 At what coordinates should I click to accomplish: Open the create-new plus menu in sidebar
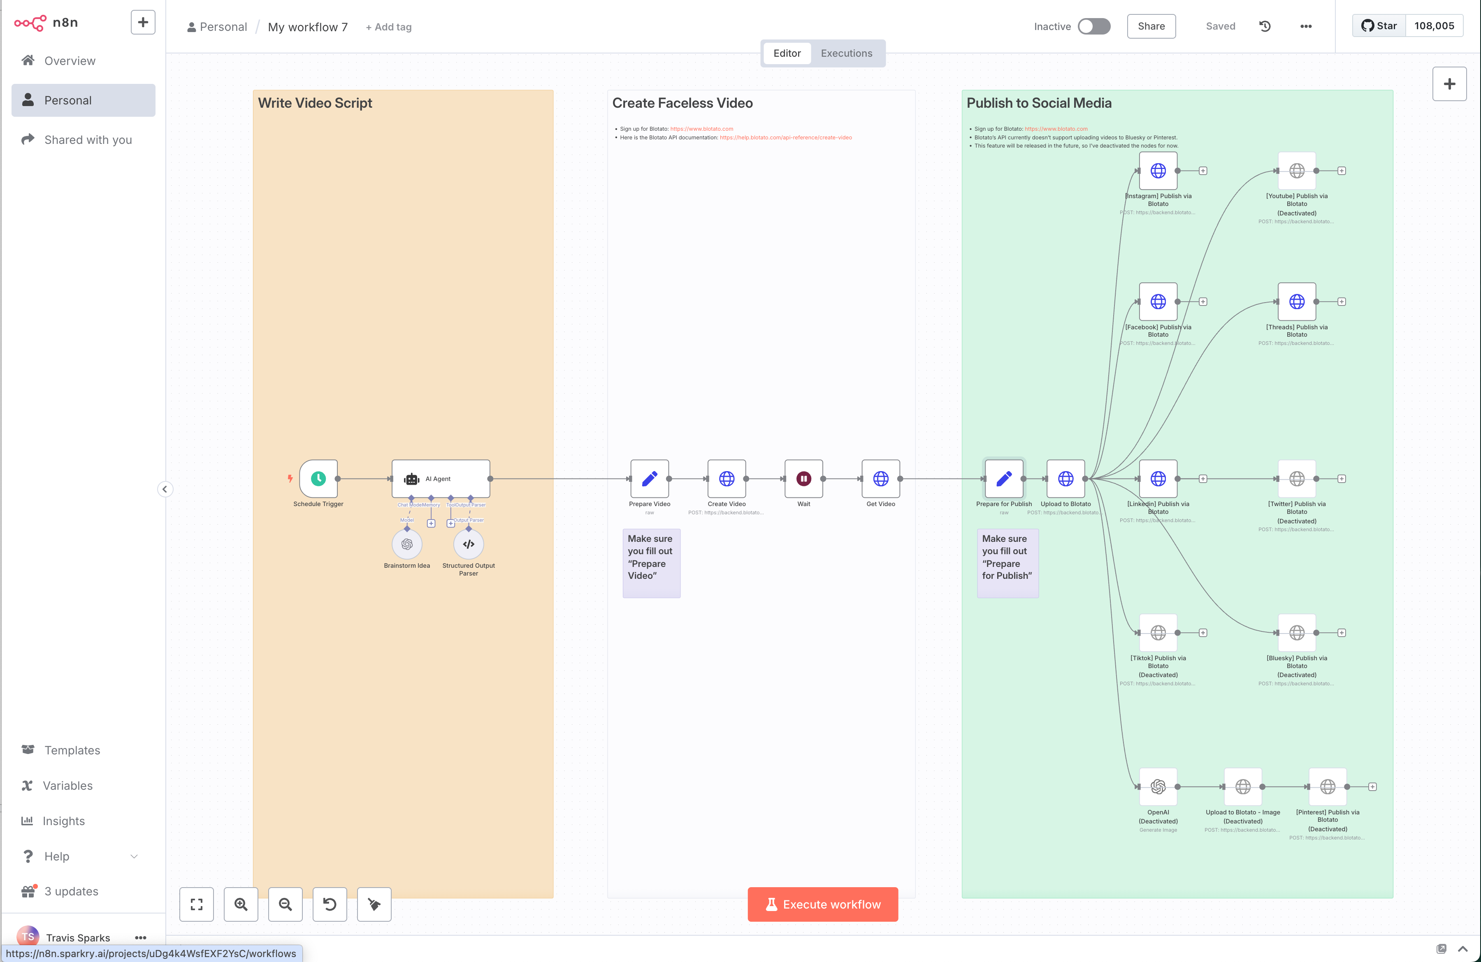tap(143, 22)
